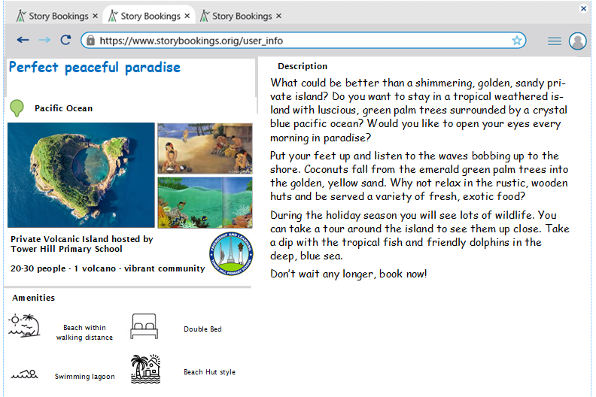Bookmark the page with the star icon
The image size is (596, 397).
point(516,41)
